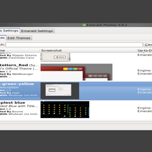Select the WhiteHorn_Red theme row title
Image resolution: width=152 pixels, height=152 pixels.
(x=14, y=65)
